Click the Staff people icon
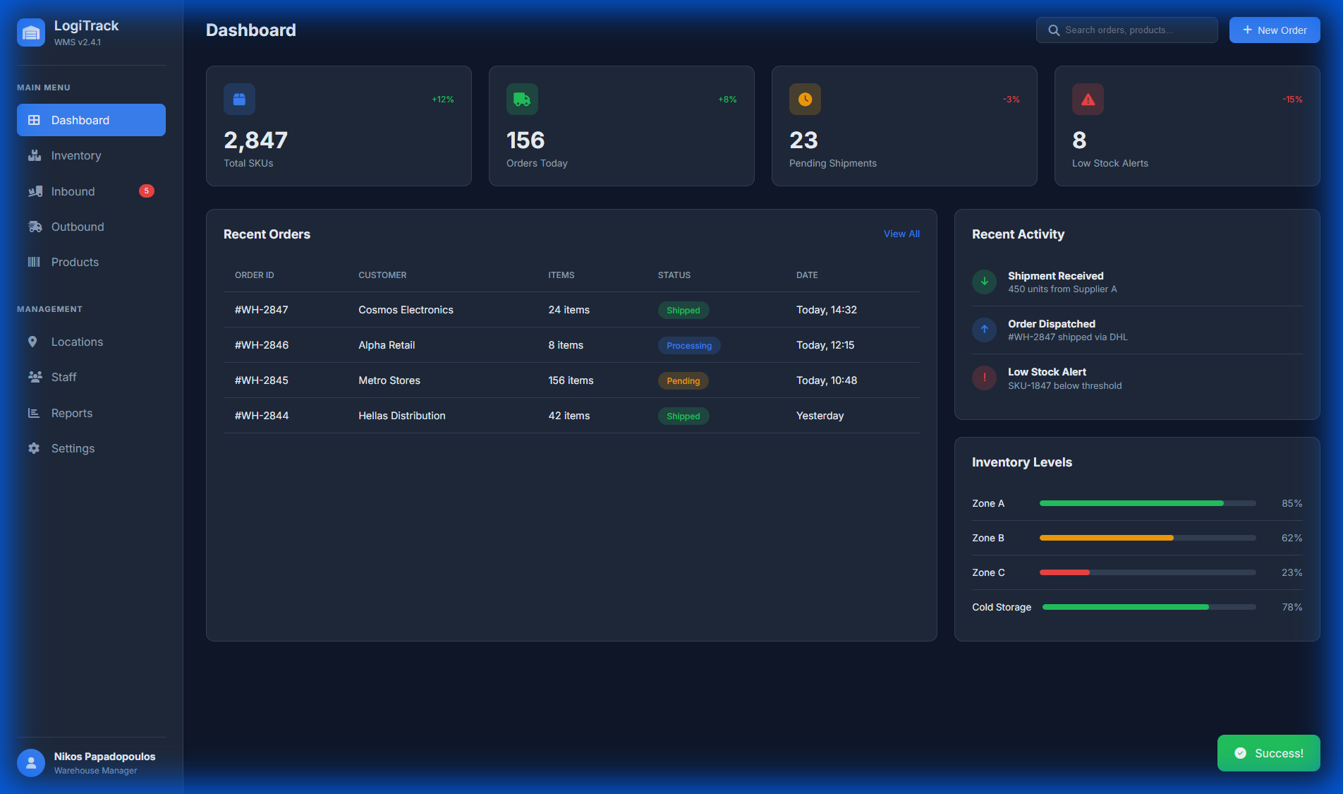The height and width of the screenshot is (794, 1343). [35, 376]
